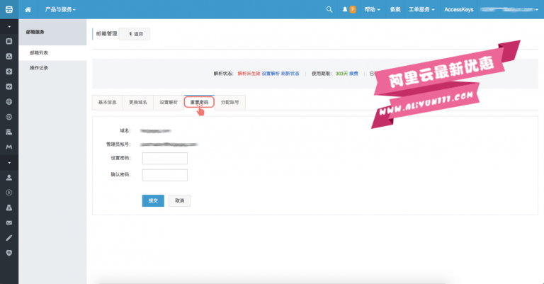Click the 邮箱管理 page title
The image size is (544, 284).
click(x=106, y=33)
